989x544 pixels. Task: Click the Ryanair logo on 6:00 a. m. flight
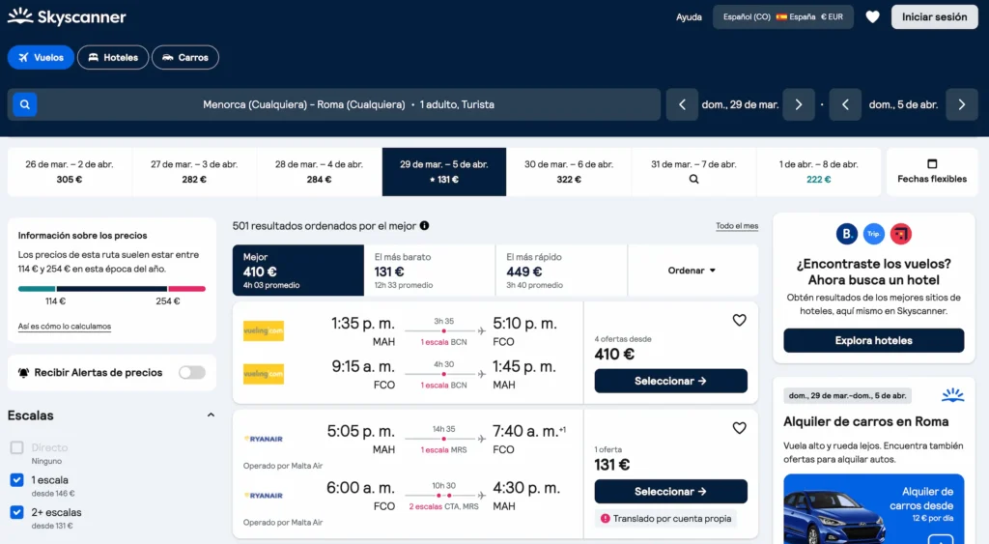point(264,496)
